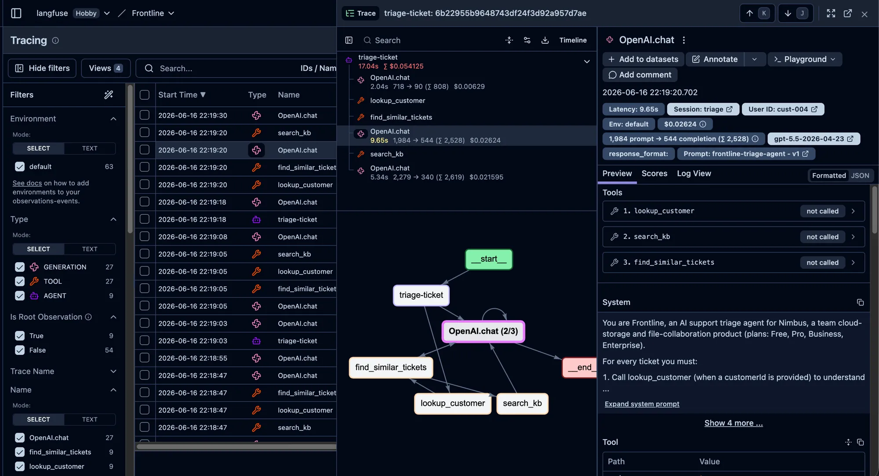Screen dimensions: 879x476
Task: Toggle the OpenAI.chat name filter checkbox
Action: click(20, 438)
